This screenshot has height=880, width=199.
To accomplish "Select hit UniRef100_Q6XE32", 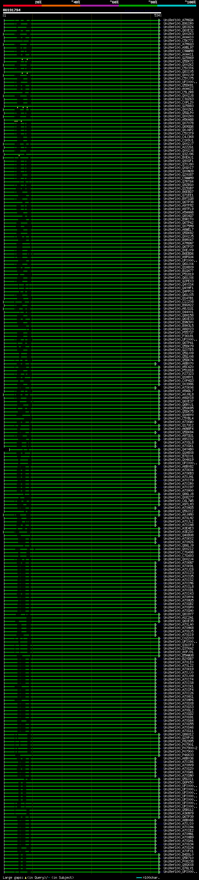I will point(178,30).
